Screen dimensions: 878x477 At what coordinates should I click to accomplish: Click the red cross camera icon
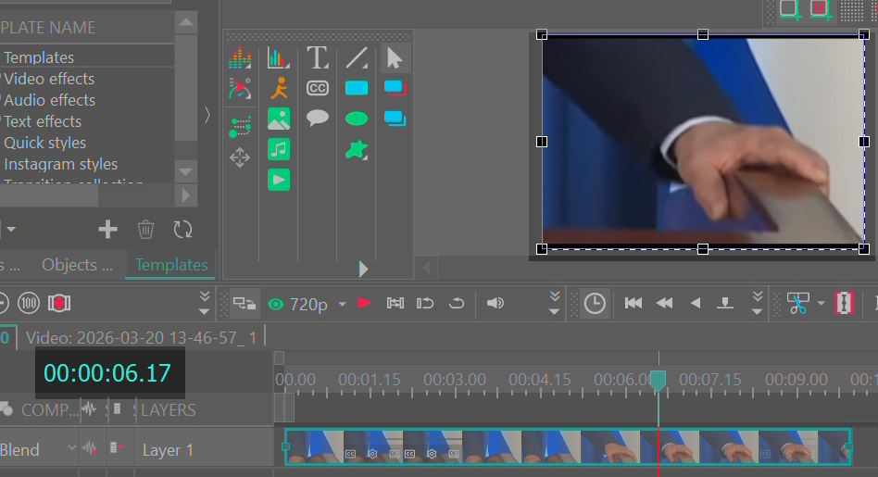click(58, 304)
